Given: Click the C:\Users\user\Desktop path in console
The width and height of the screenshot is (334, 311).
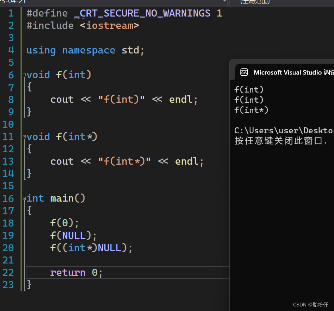Looking at the screenshot, I should 282,130.
